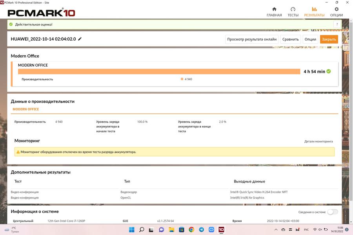Open File Explorer from the taskbar
This screenshot has width=353, height=235.
point(171,230)
